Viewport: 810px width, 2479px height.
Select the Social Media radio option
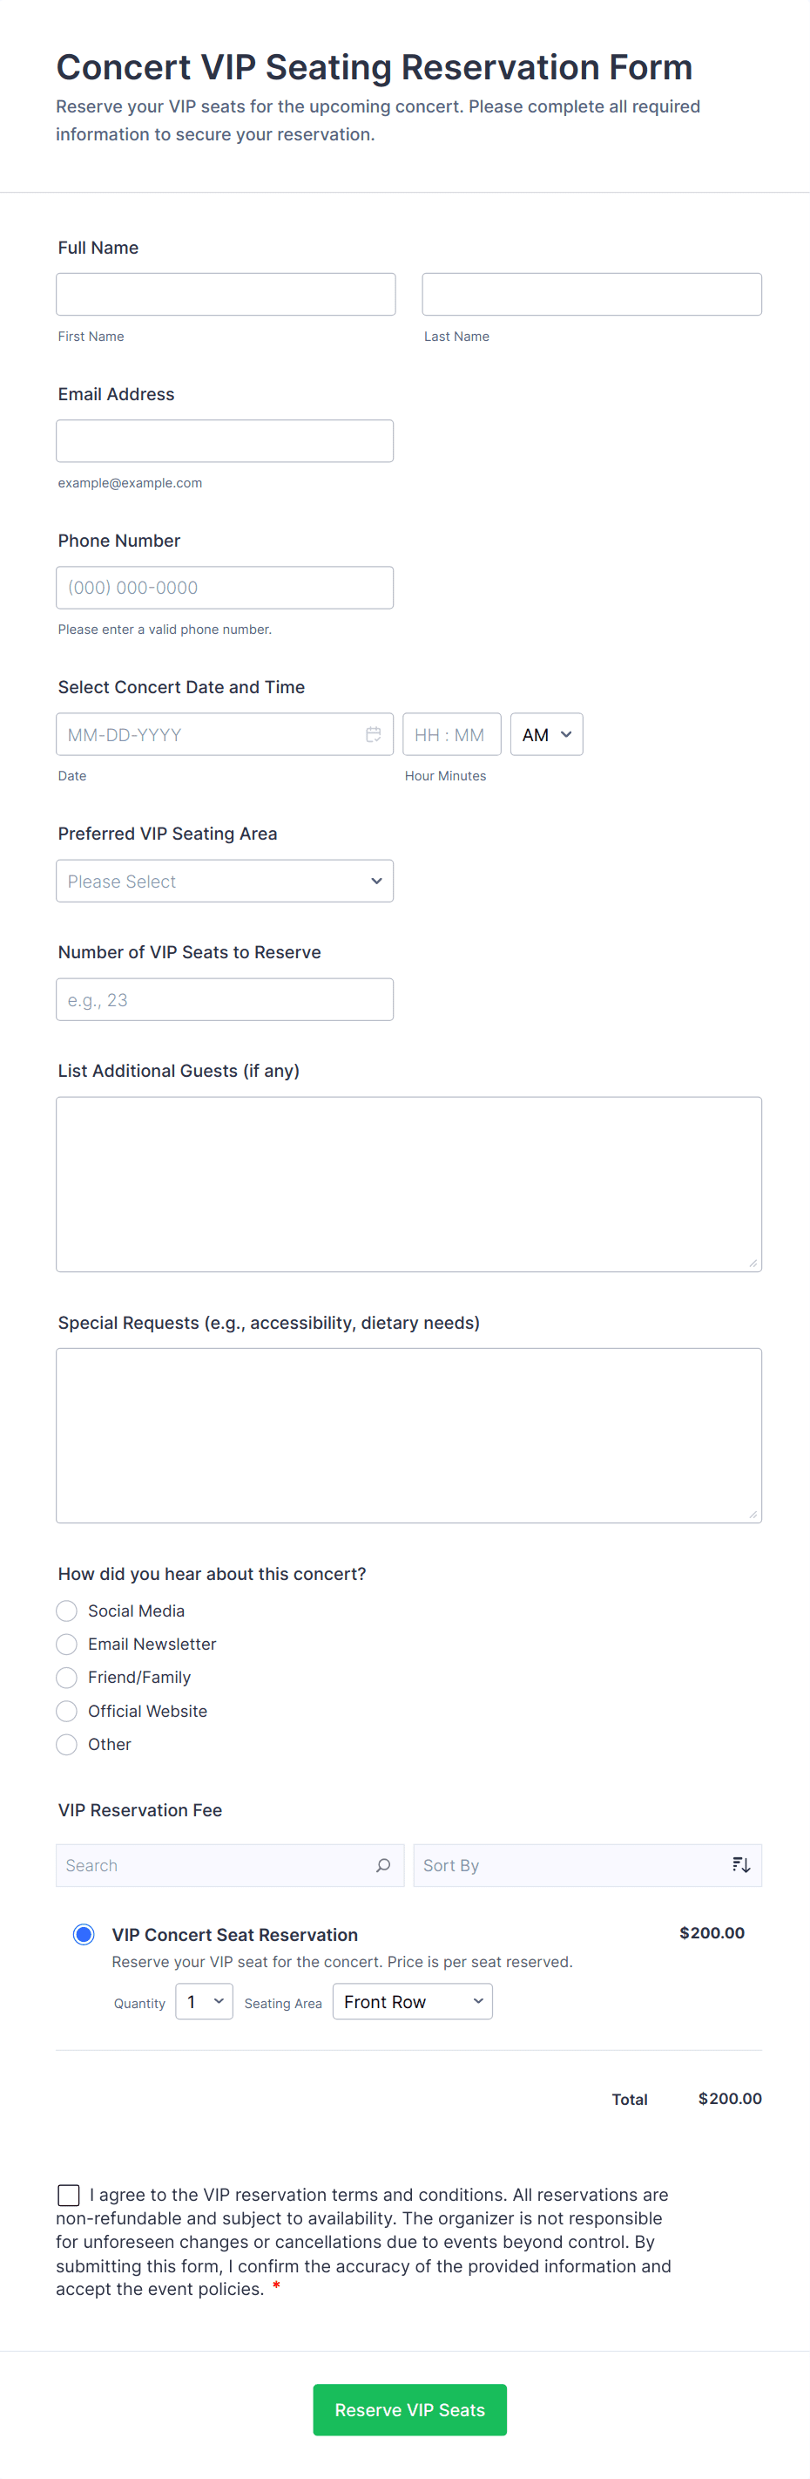pos(66,1611)
